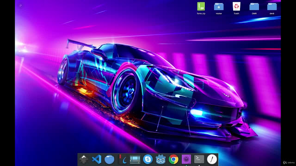Select the fonts.zip archive icon on desktop
This screenshot has width=296, height=166.
click(201, 6)
